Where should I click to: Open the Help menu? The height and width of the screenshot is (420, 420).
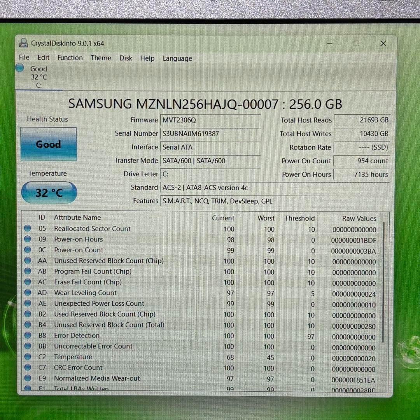(147, 58)
